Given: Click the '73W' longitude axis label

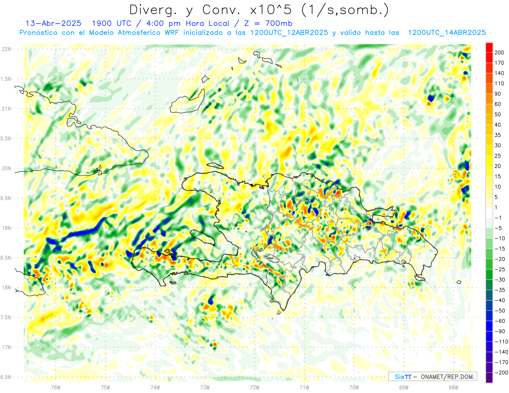Looking at the screenshot, I should tap(205, 387).
